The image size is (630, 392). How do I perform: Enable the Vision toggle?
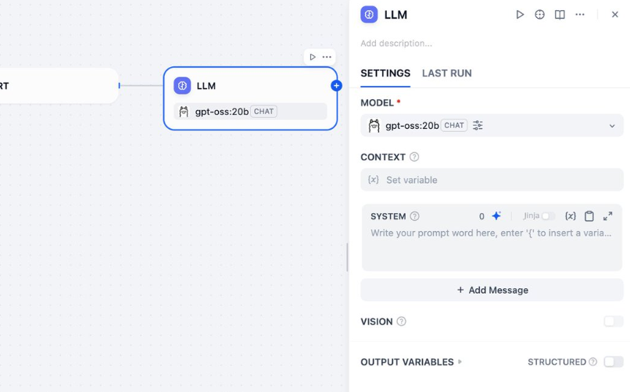click(613, 322)
